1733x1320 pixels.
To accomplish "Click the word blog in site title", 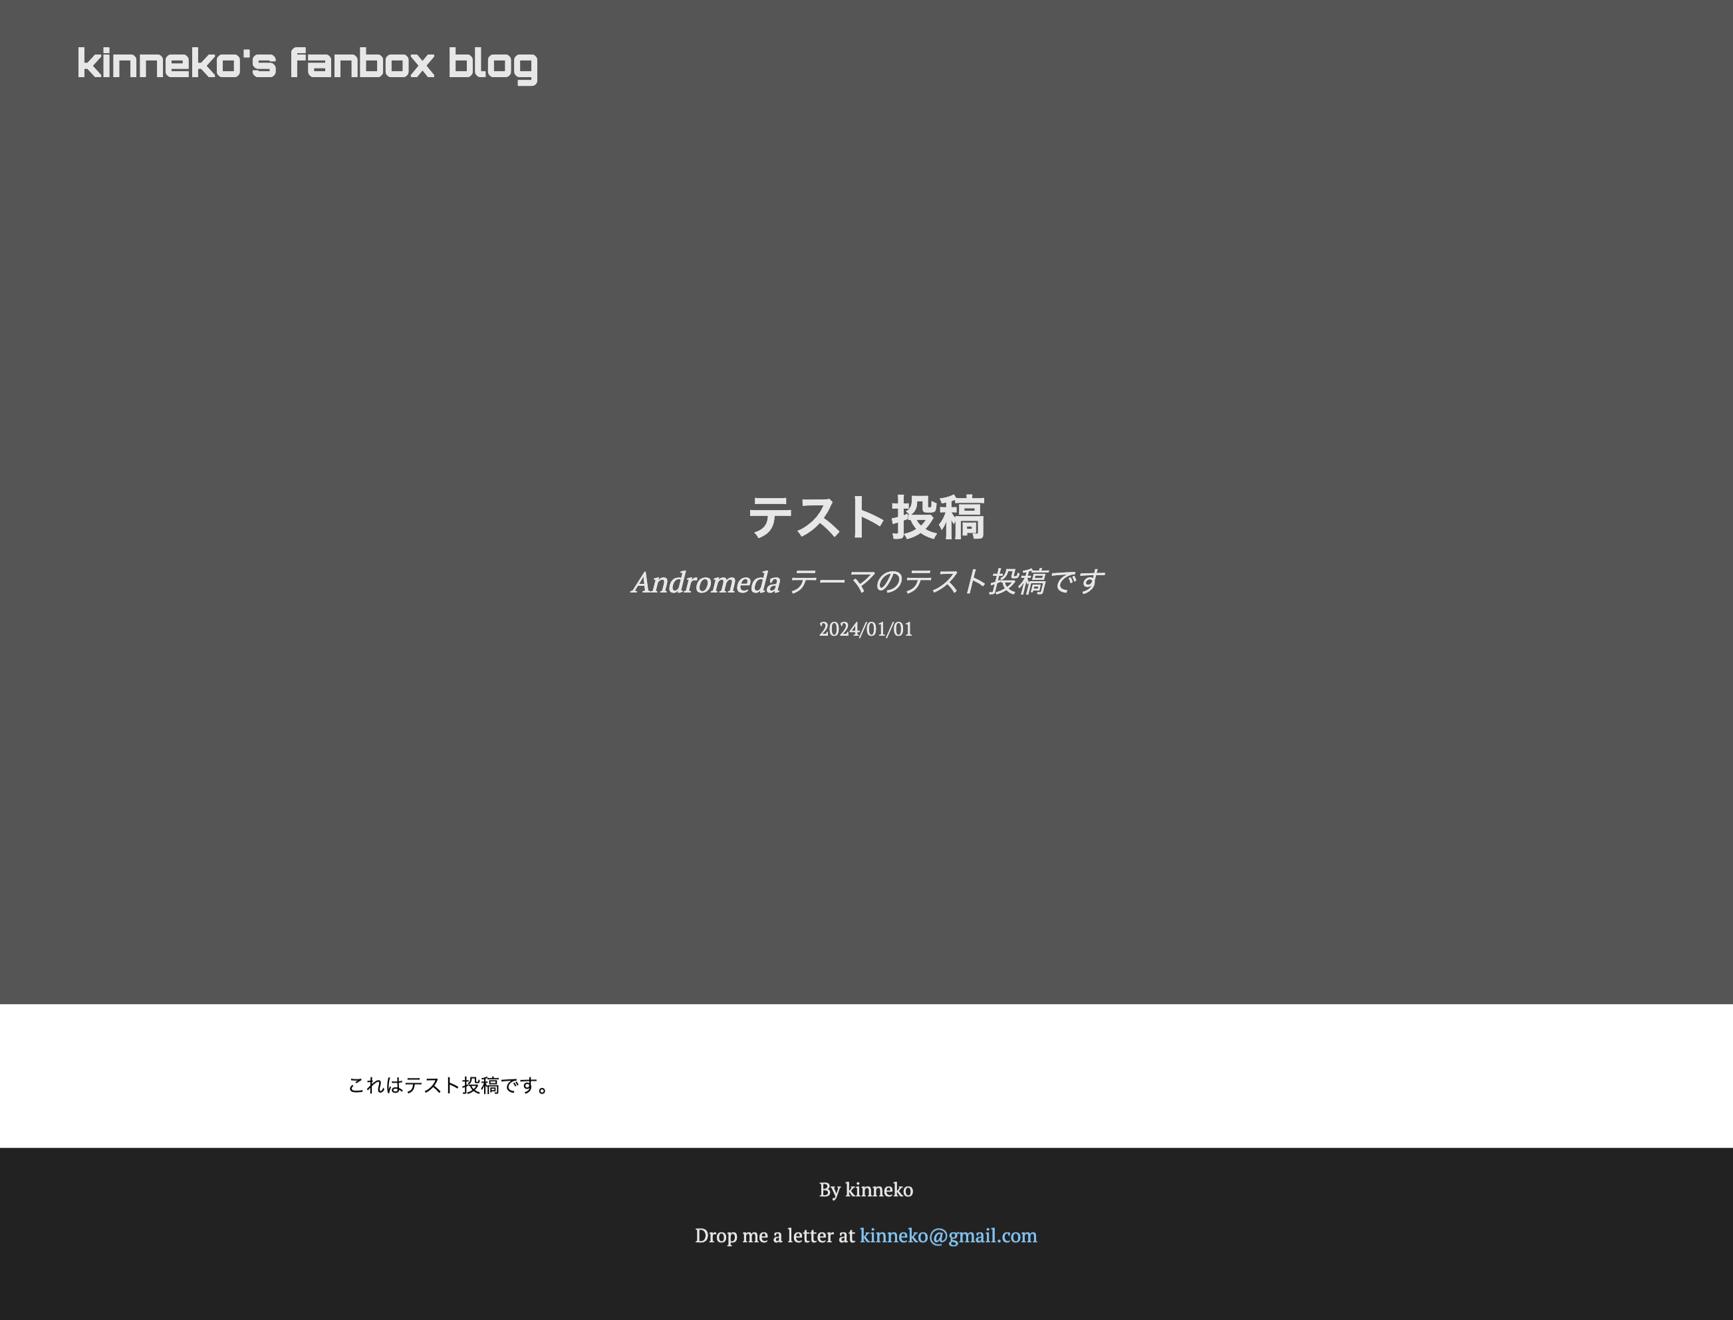I will (493, 64).
